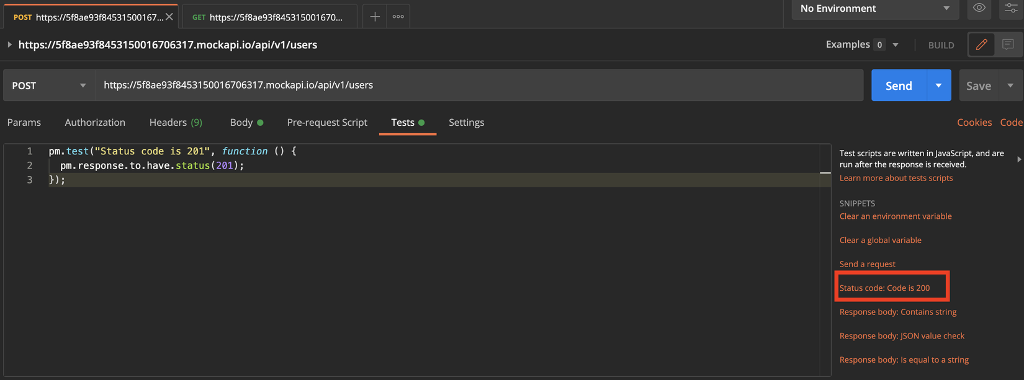Click the request URL input field
Screen dimensions: 1024x380
click(478, 86)
